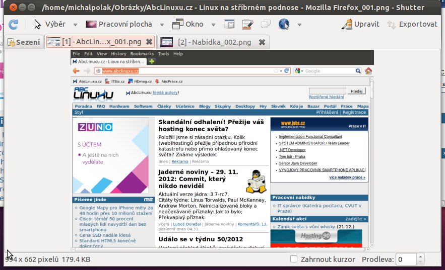The image size is (445, 270).
Task: Click the reload icon in URL bar
Action: click(287, 71)
